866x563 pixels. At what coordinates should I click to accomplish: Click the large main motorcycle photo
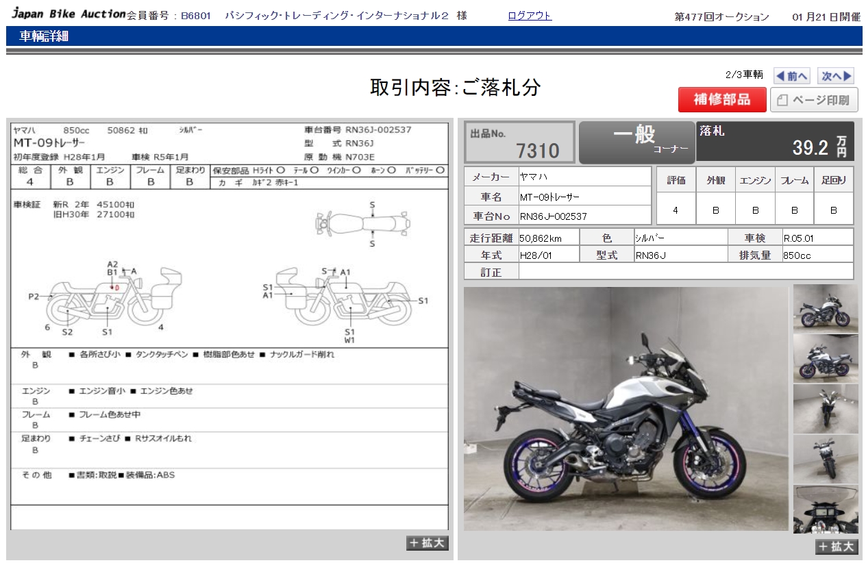626,408
